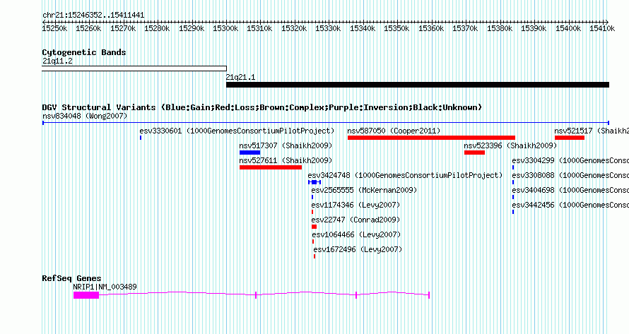This screenshot has height=334, width=629.
Task: Click the NRIP1|NM_003489 gene label
Action: coord(105,287)
